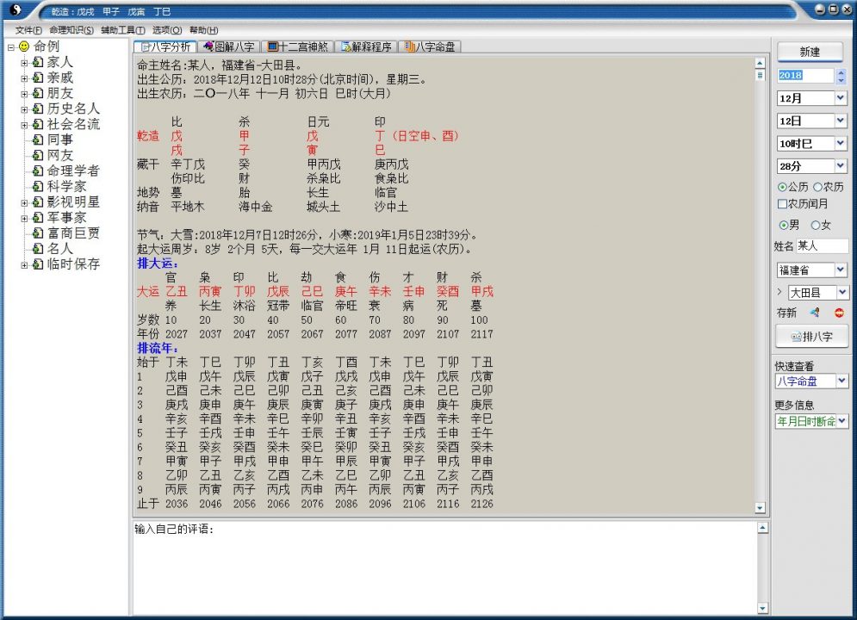This screenshot has height=620, width=857.
Task: Click the small chart icon on the 排八字 button
Action: click(x=796, y=336)
